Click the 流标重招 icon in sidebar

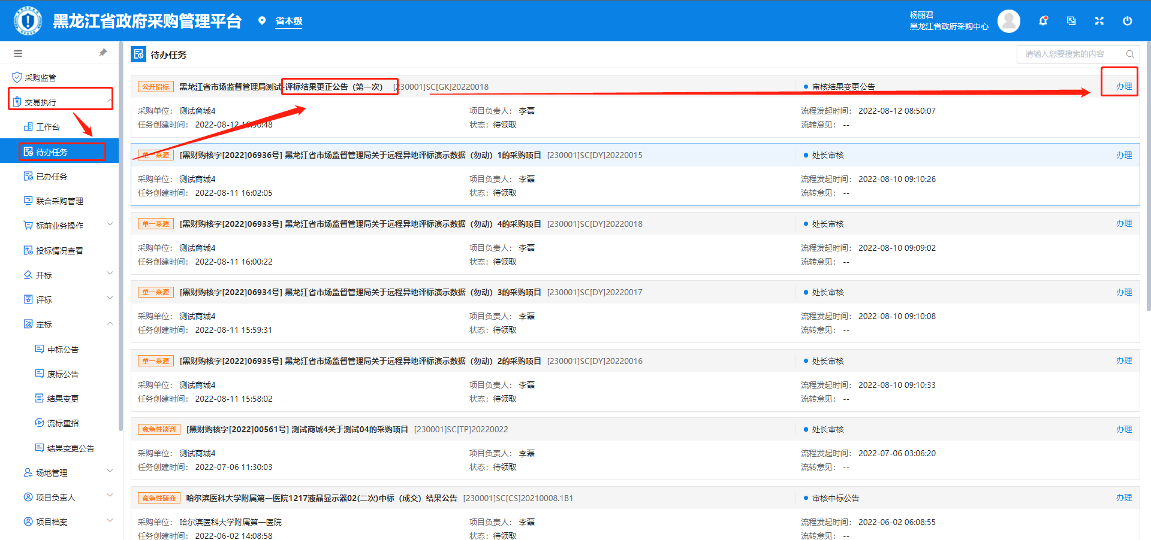[x=40, y=423]
